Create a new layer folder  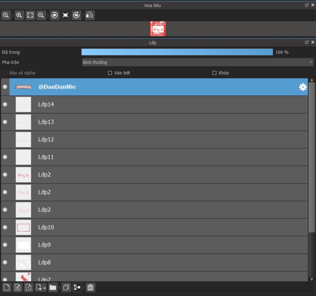coord(53,287)
